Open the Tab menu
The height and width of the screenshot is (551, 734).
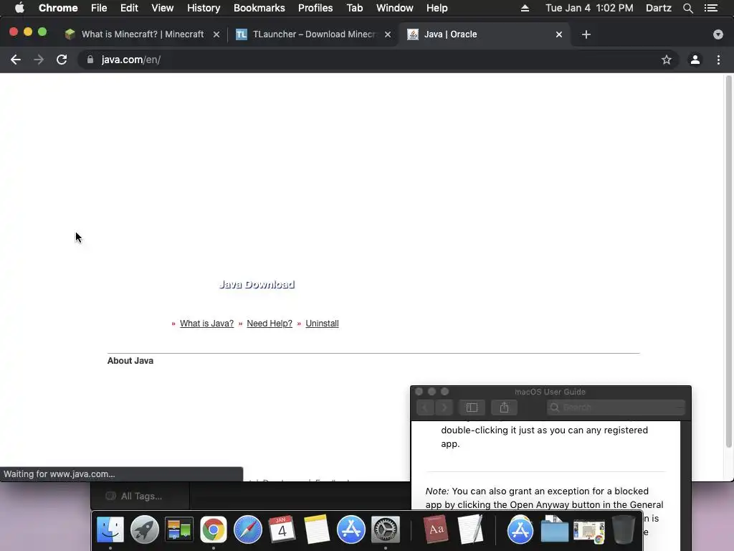(354, 8)
